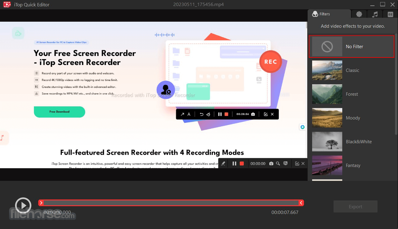Screen dimensions: 398x229
Task: Click the pen doodle icon in bottom recorder bar
Action: pyautogui.click(x=223, y=163)
